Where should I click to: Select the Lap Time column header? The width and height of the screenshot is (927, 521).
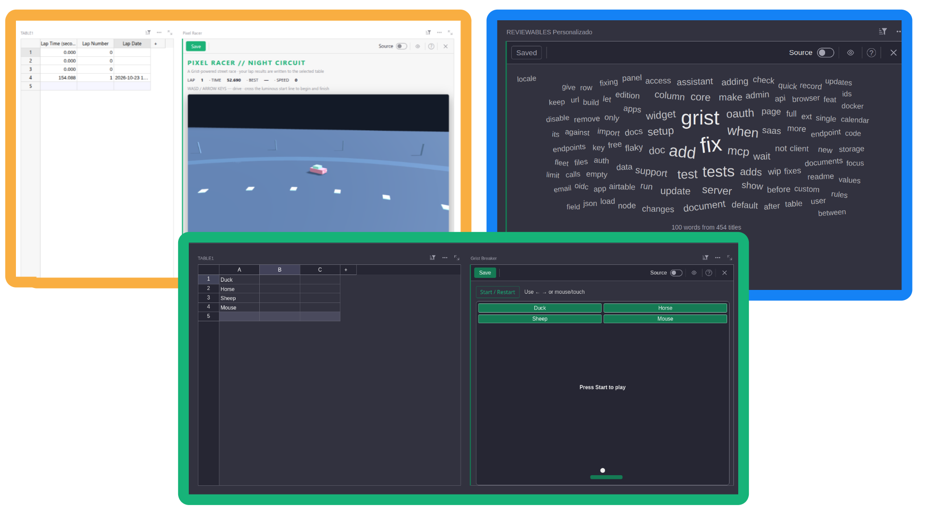click(58, 43)
